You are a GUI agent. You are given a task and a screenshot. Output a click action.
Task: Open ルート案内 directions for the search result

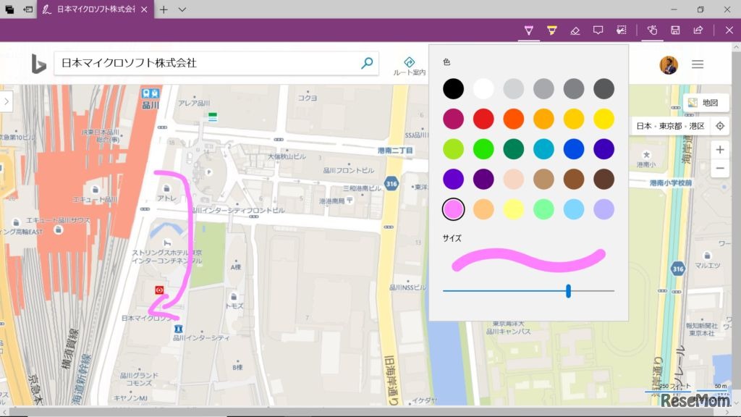[x=410, y=64]
